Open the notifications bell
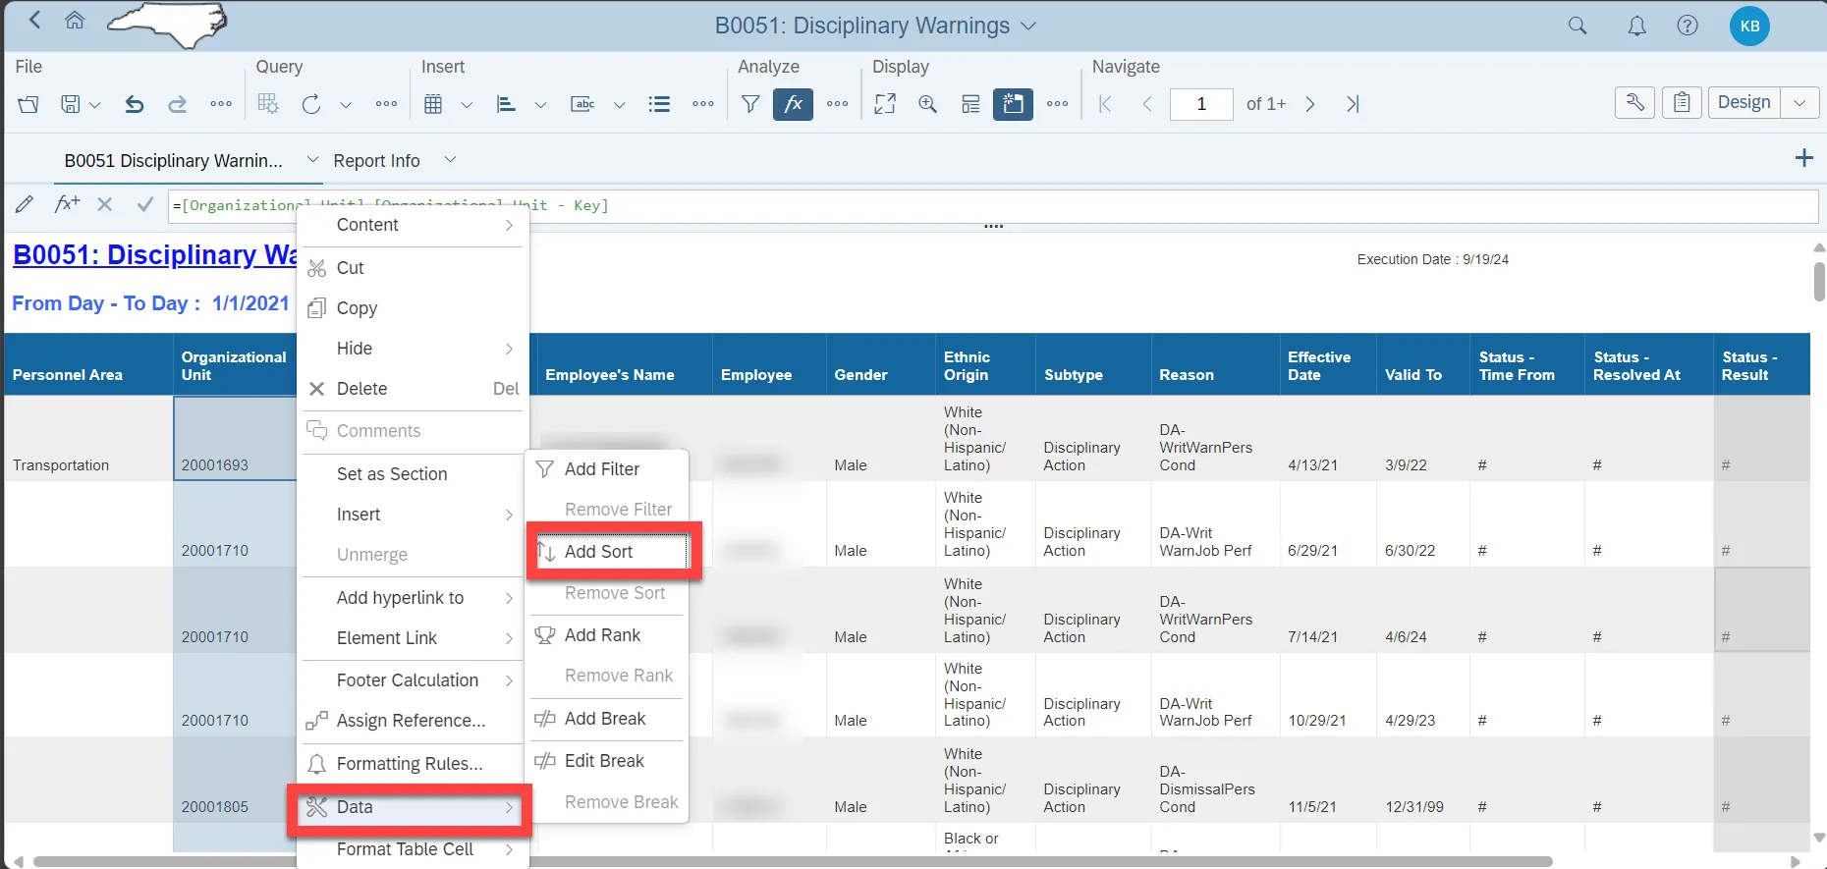 pyautogui.click(x=1636, y=27)
